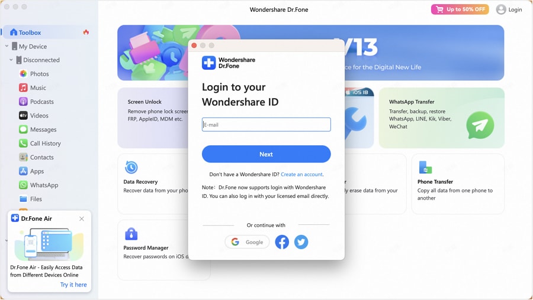Image resolution: width=533 pixels, height=300 pixels.
Task: Open the Screen Unlock card
Action: [153, 118]
